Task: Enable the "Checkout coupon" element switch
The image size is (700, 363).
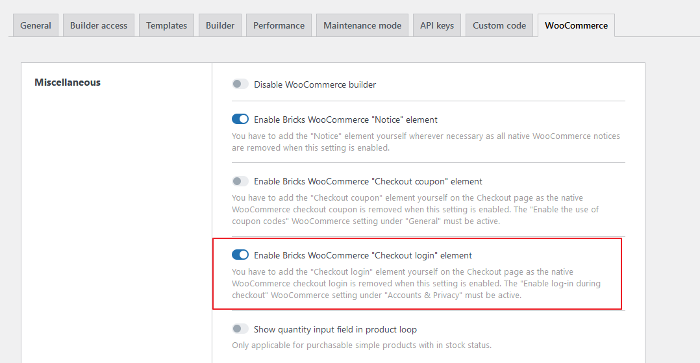Action: click(240, 181)
